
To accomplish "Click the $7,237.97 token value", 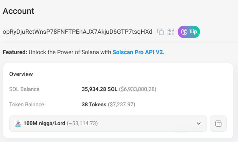I will pos(121,104).
